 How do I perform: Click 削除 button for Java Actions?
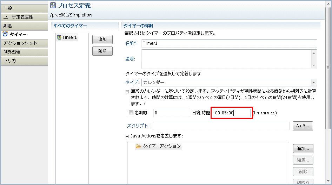pos(303,172)
